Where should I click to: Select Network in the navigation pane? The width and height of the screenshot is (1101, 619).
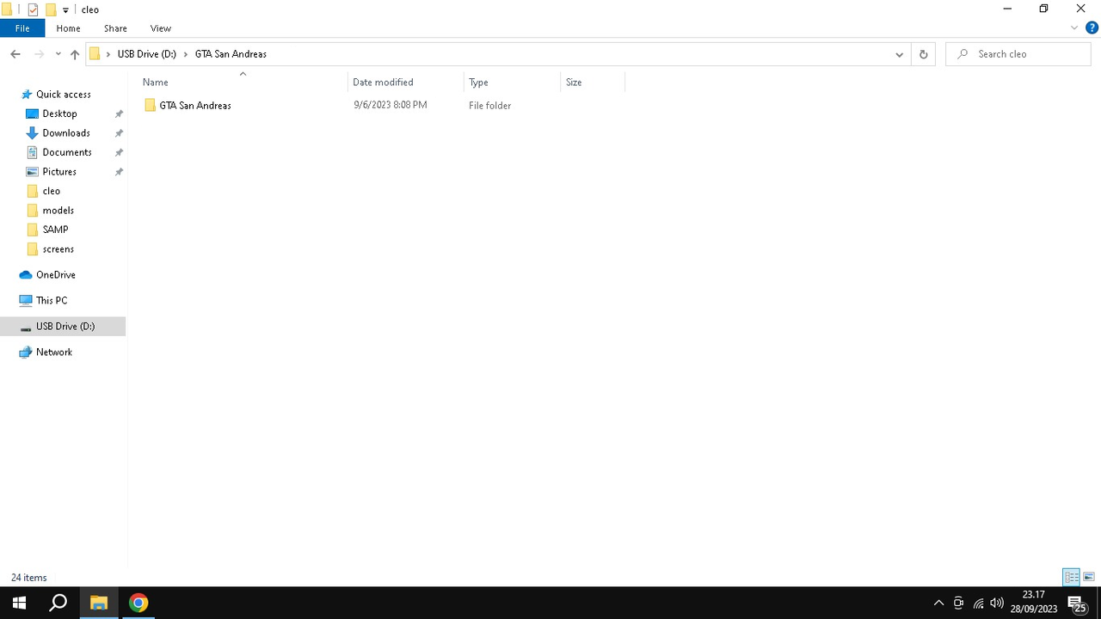point(53,352)
